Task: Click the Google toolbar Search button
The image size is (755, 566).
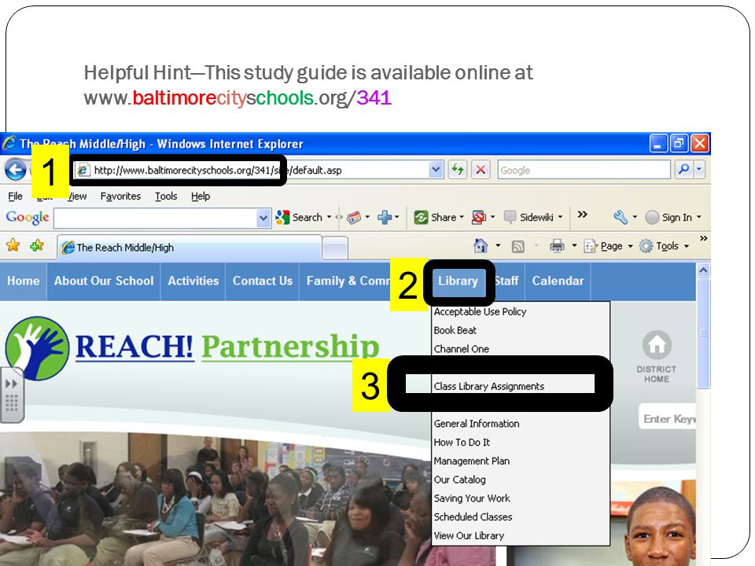Action: [x=299, y=218]
